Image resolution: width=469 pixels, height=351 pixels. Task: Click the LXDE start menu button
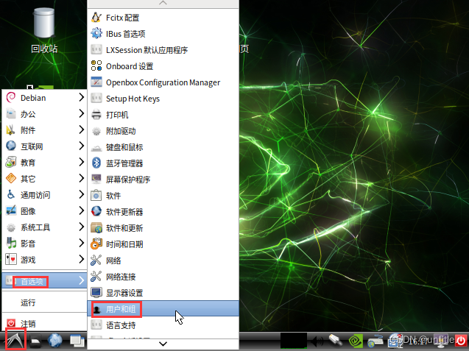[15, 340]
